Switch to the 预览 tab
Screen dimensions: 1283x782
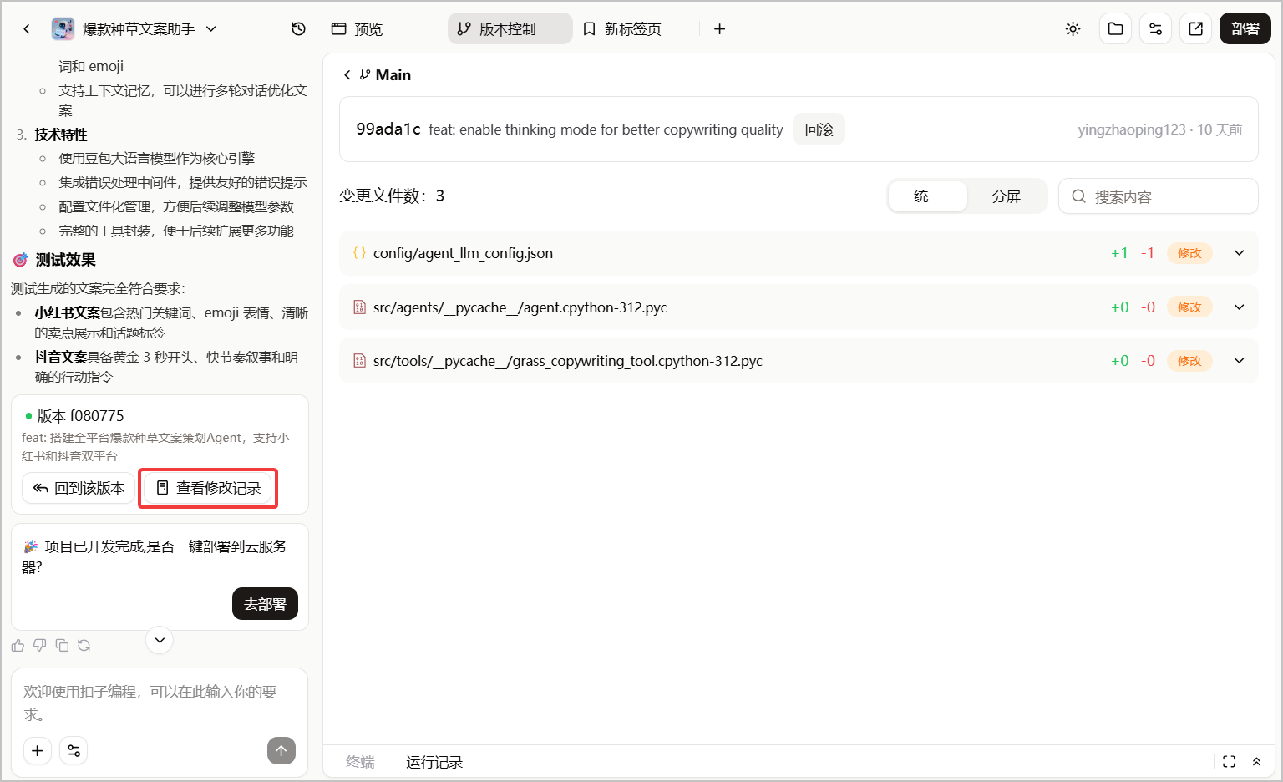pos(358,29)
